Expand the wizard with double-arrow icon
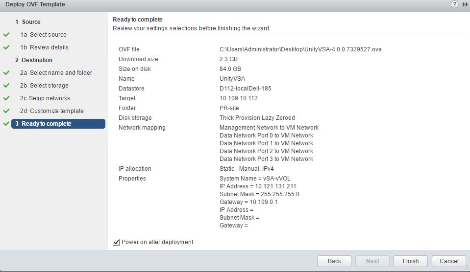This screenshot has height=272, width=470. [464, 4]
